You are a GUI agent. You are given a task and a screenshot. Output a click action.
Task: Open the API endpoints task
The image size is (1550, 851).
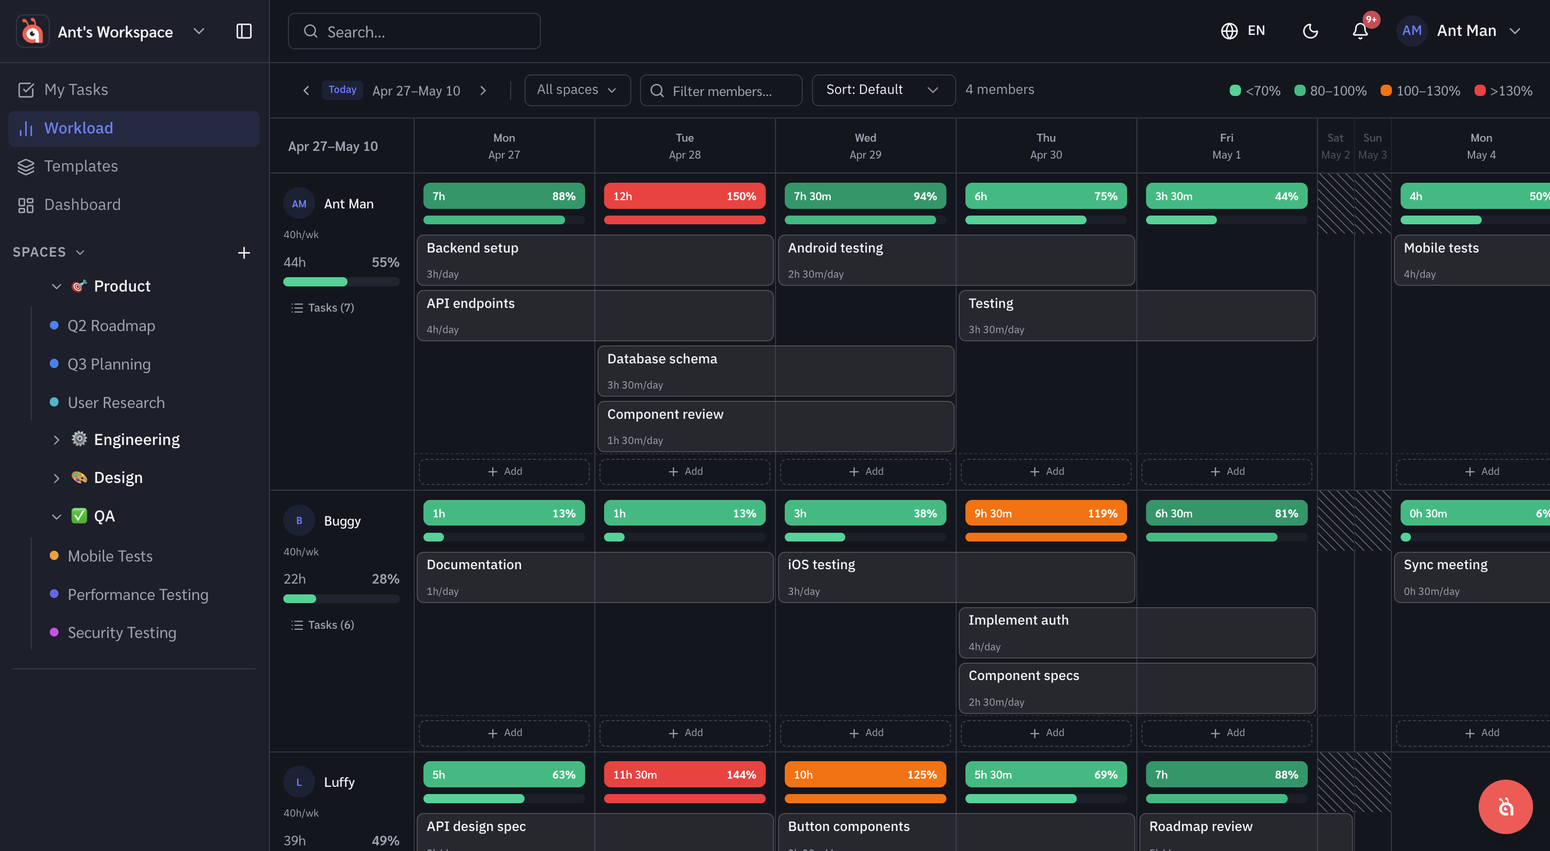click(595, 315)
